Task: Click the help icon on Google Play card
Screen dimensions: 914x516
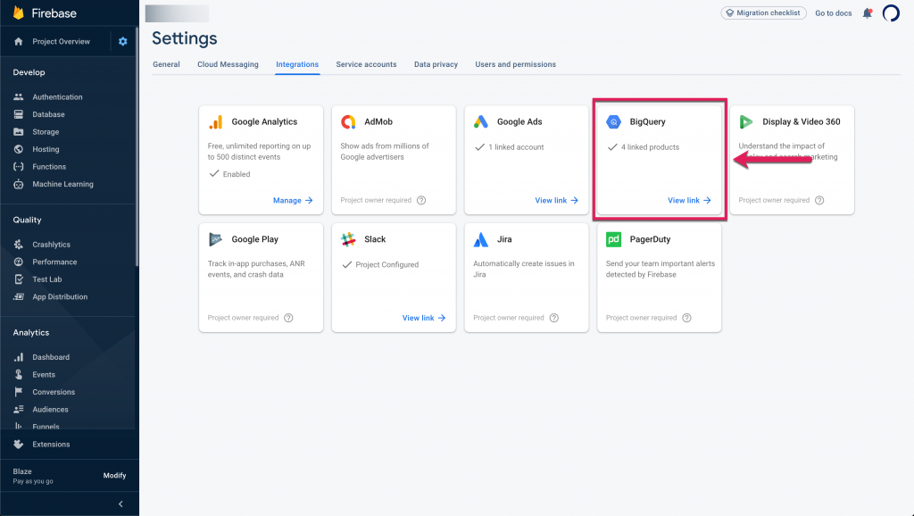Action: point(288,318)
